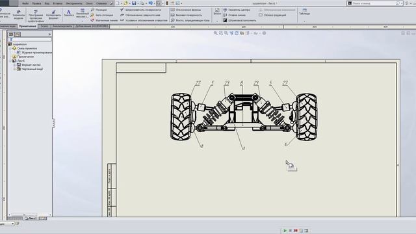Click the Лист1 sheet tab
This screenshot has width=416, height=234.
31,218
